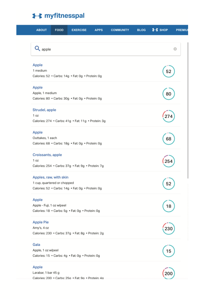Click the 254 calorie ring for Croissants
207x299 pixels.
[169, 161]
